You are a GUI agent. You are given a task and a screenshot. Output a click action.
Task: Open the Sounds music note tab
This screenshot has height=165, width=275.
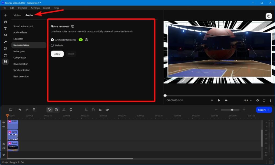pyautogui.click(x=5, y=22)
